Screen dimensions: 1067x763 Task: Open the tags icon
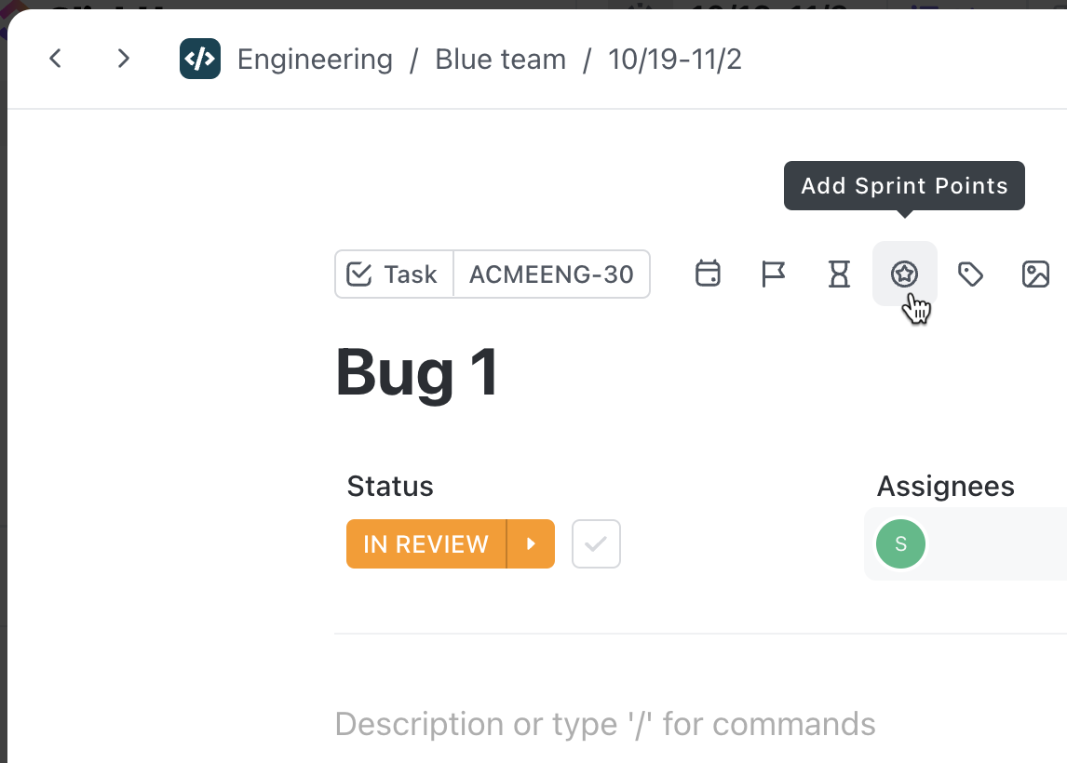(971, 274)
